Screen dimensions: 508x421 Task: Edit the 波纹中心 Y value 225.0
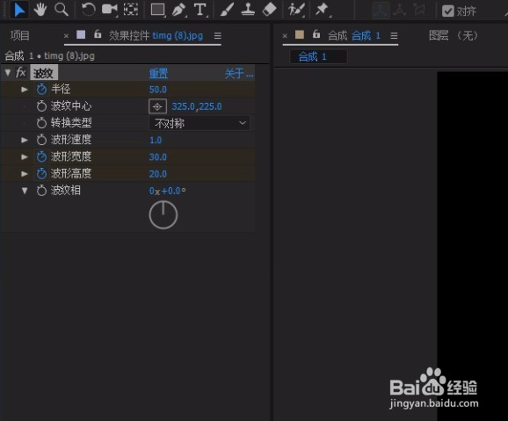pyautogui.click(x=211, y=106)
